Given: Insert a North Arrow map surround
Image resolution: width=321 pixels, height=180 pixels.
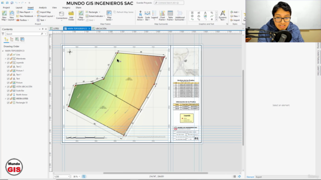Looking at the screenshot, I should pos(140,15).
